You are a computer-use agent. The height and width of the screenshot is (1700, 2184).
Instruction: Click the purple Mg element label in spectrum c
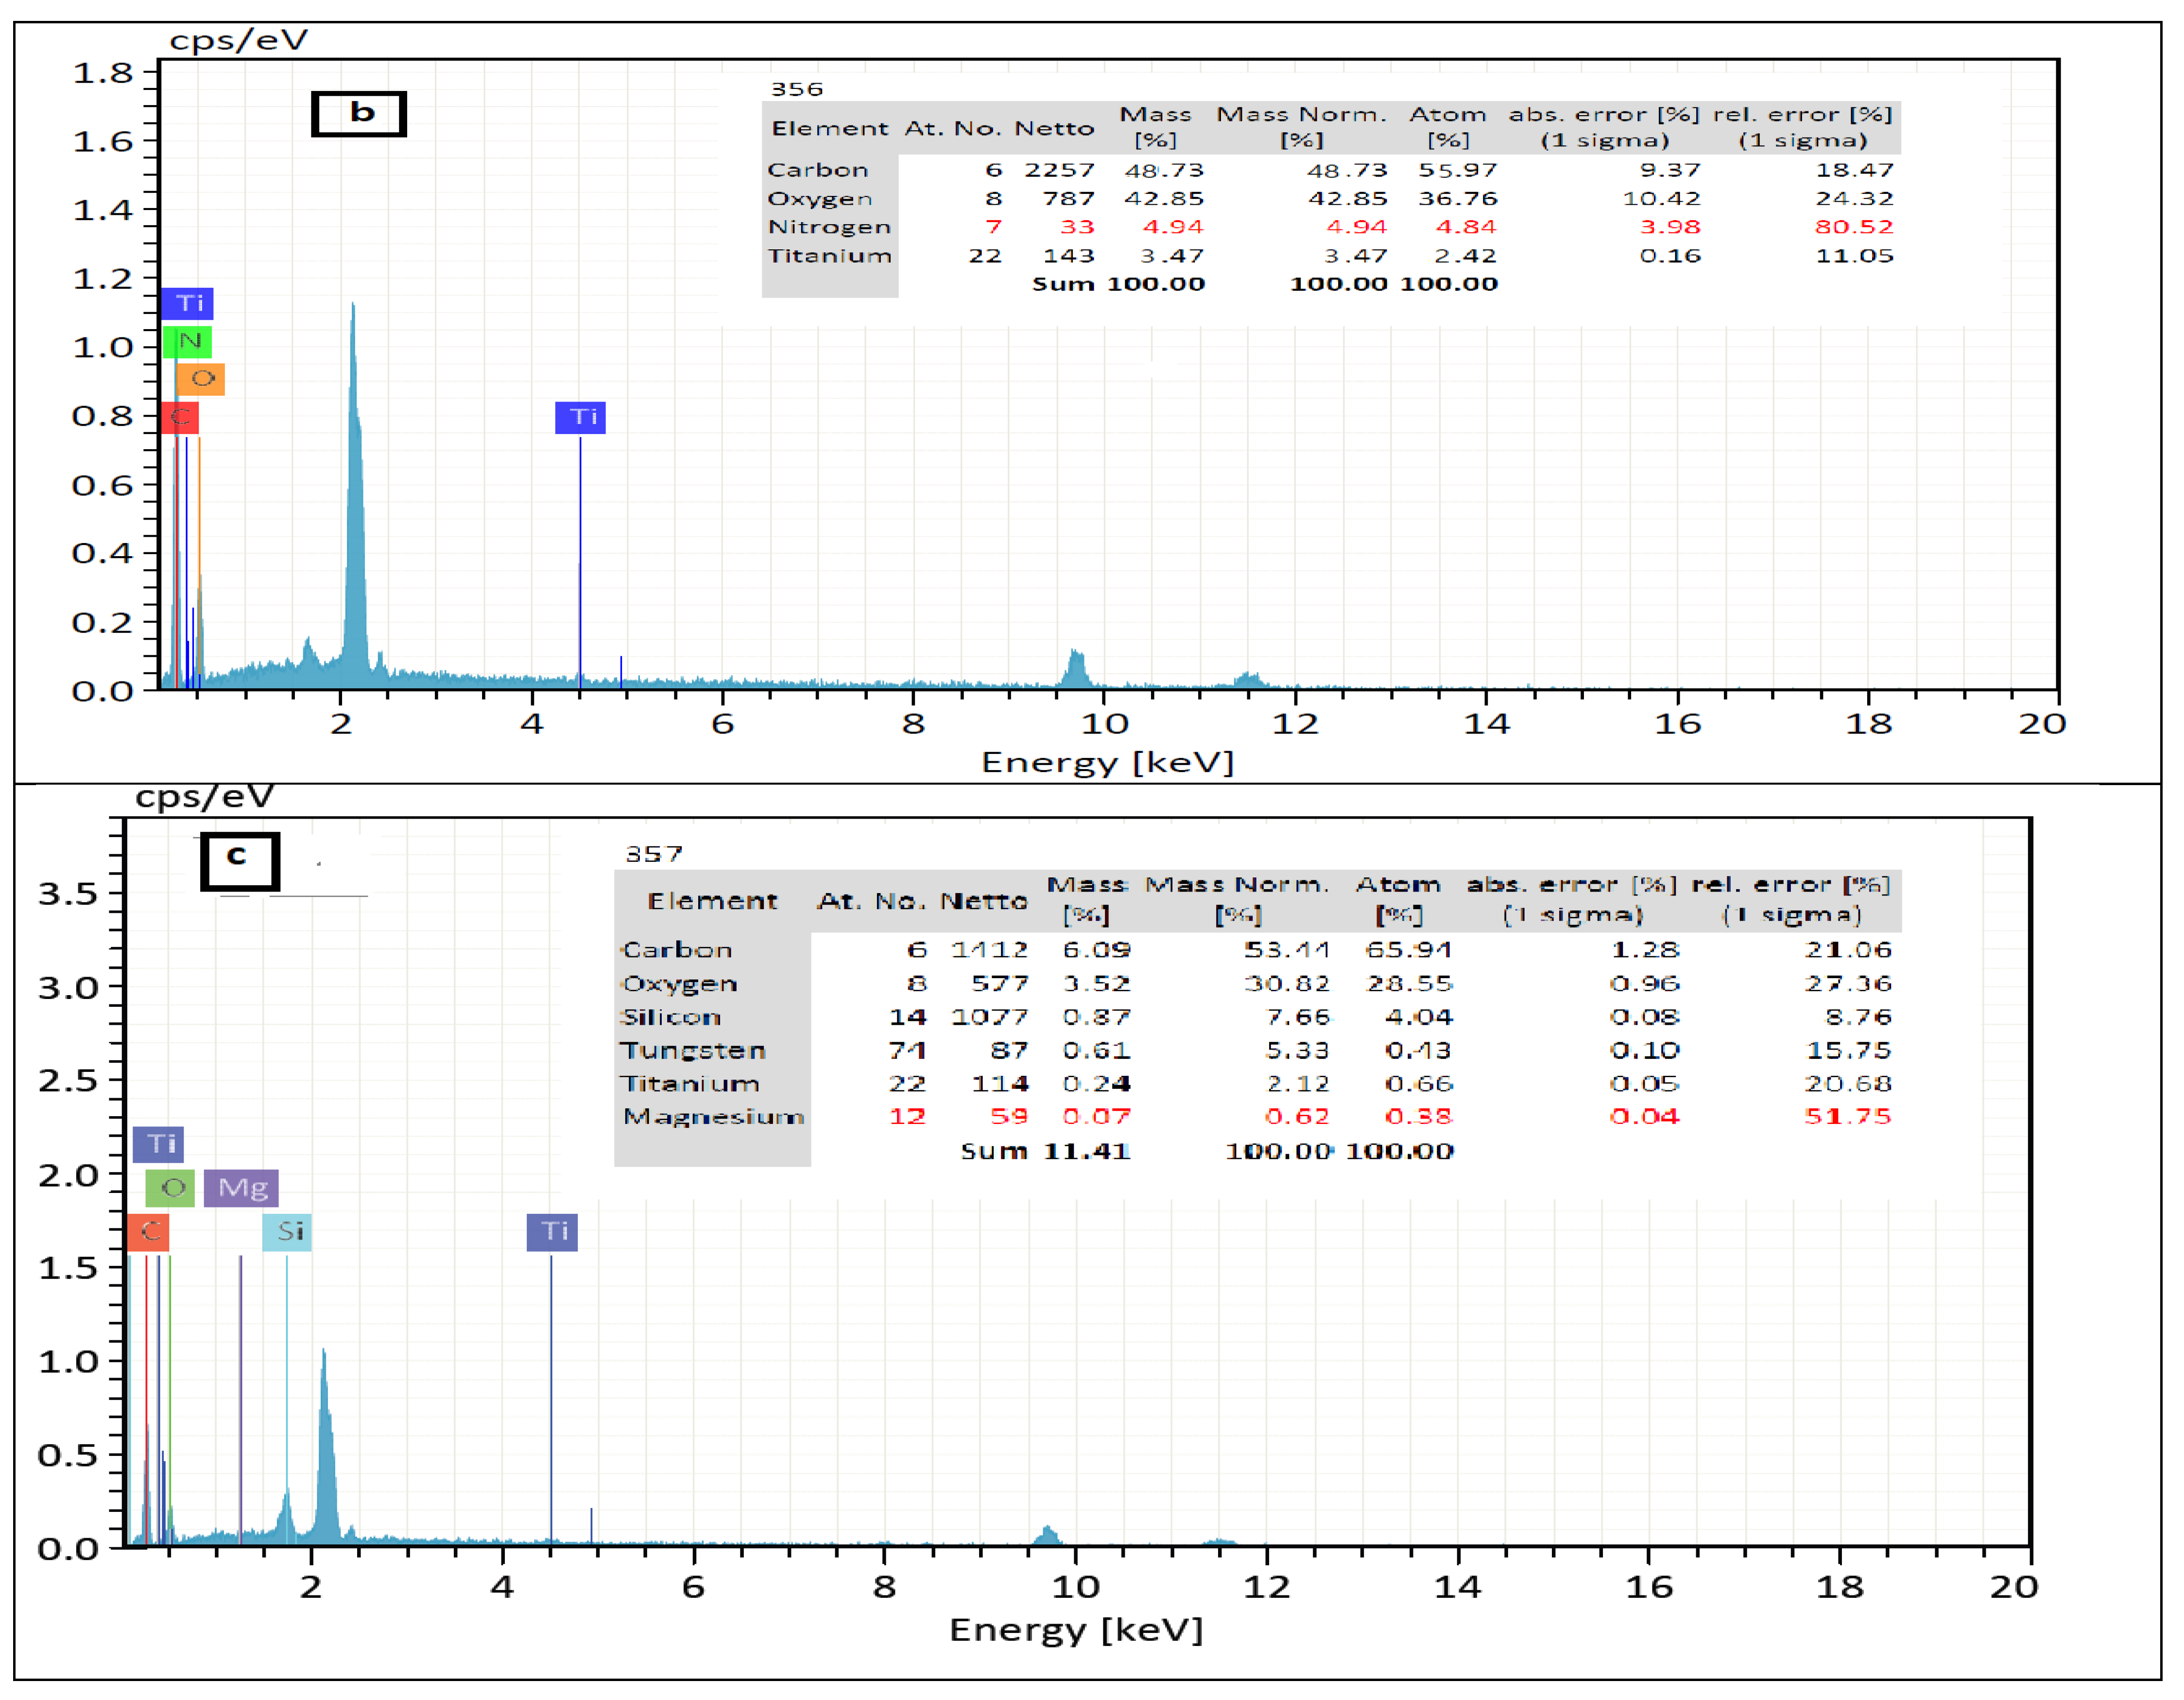pyautogui.click(x=241, y=1188)
